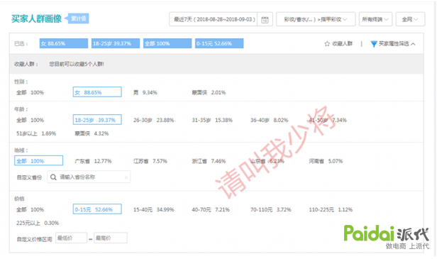Screen dimensions: 437x259
Task: Click the date range 最近7天 field
Action: point(214,19)
